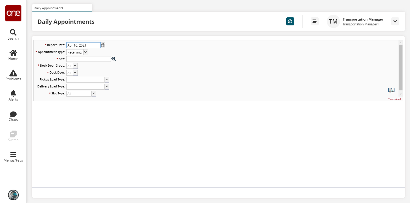Expand the Pickup Load Type dropdown
410x203 pixels.
[x=107, y=79]
